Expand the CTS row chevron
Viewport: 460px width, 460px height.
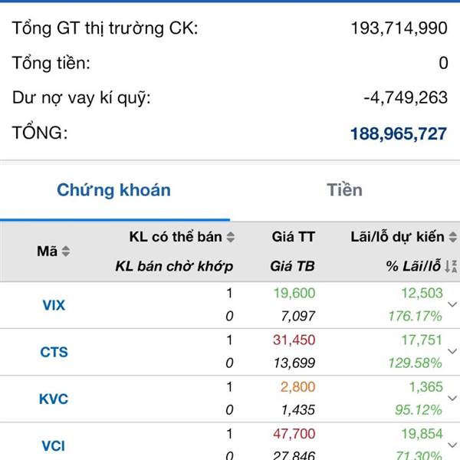[452, 351]
